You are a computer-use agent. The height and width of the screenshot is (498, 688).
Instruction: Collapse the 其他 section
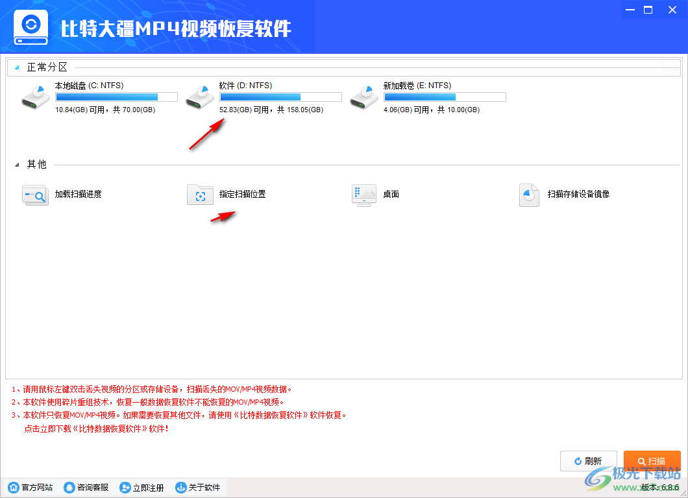17,165
